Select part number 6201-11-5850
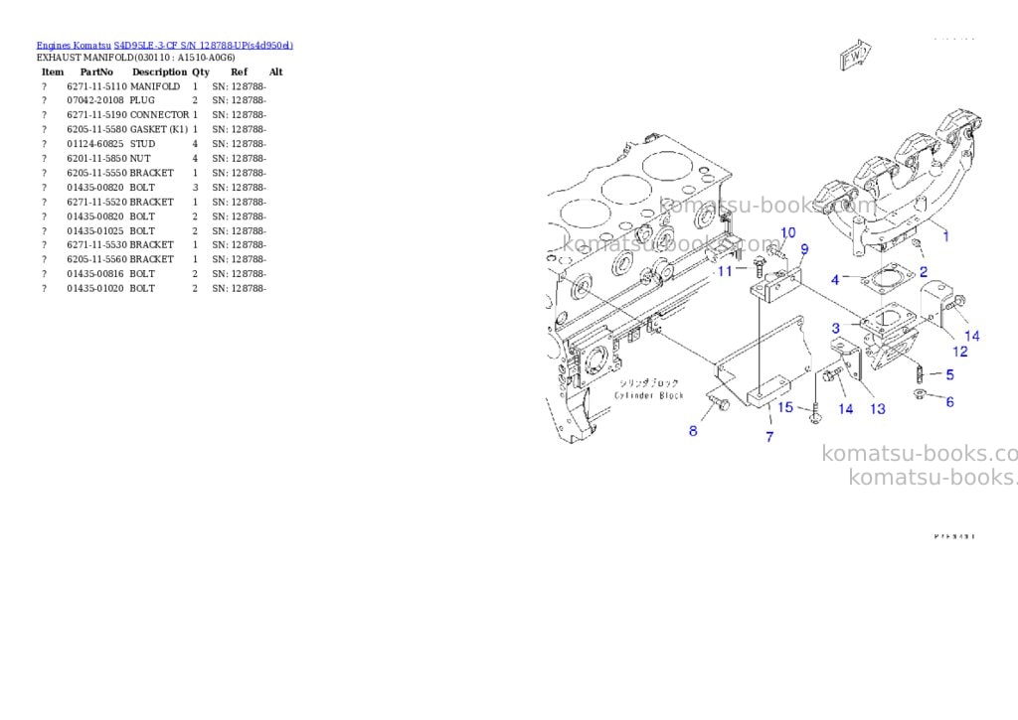1018x720 pixels. point(96,158)
